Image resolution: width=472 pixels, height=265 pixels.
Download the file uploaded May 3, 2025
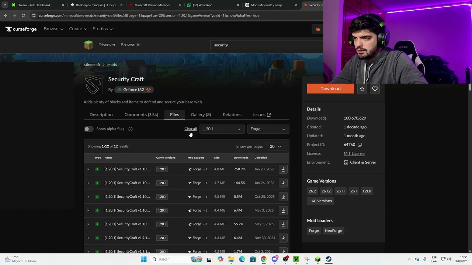point(283,211)
